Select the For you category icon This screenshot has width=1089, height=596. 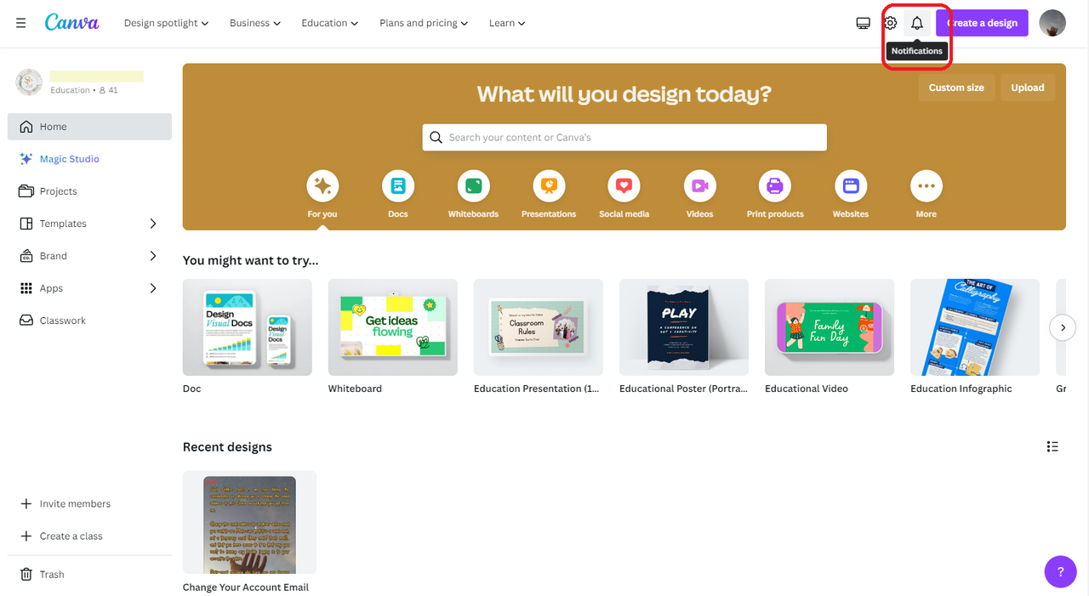[x=322, y=185]
